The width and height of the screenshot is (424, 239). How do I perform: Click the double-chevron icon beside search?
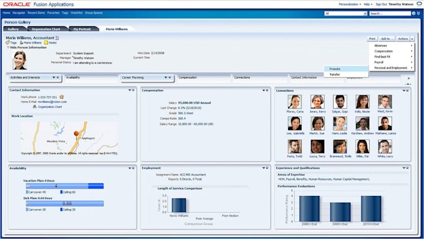coord(418,13)
